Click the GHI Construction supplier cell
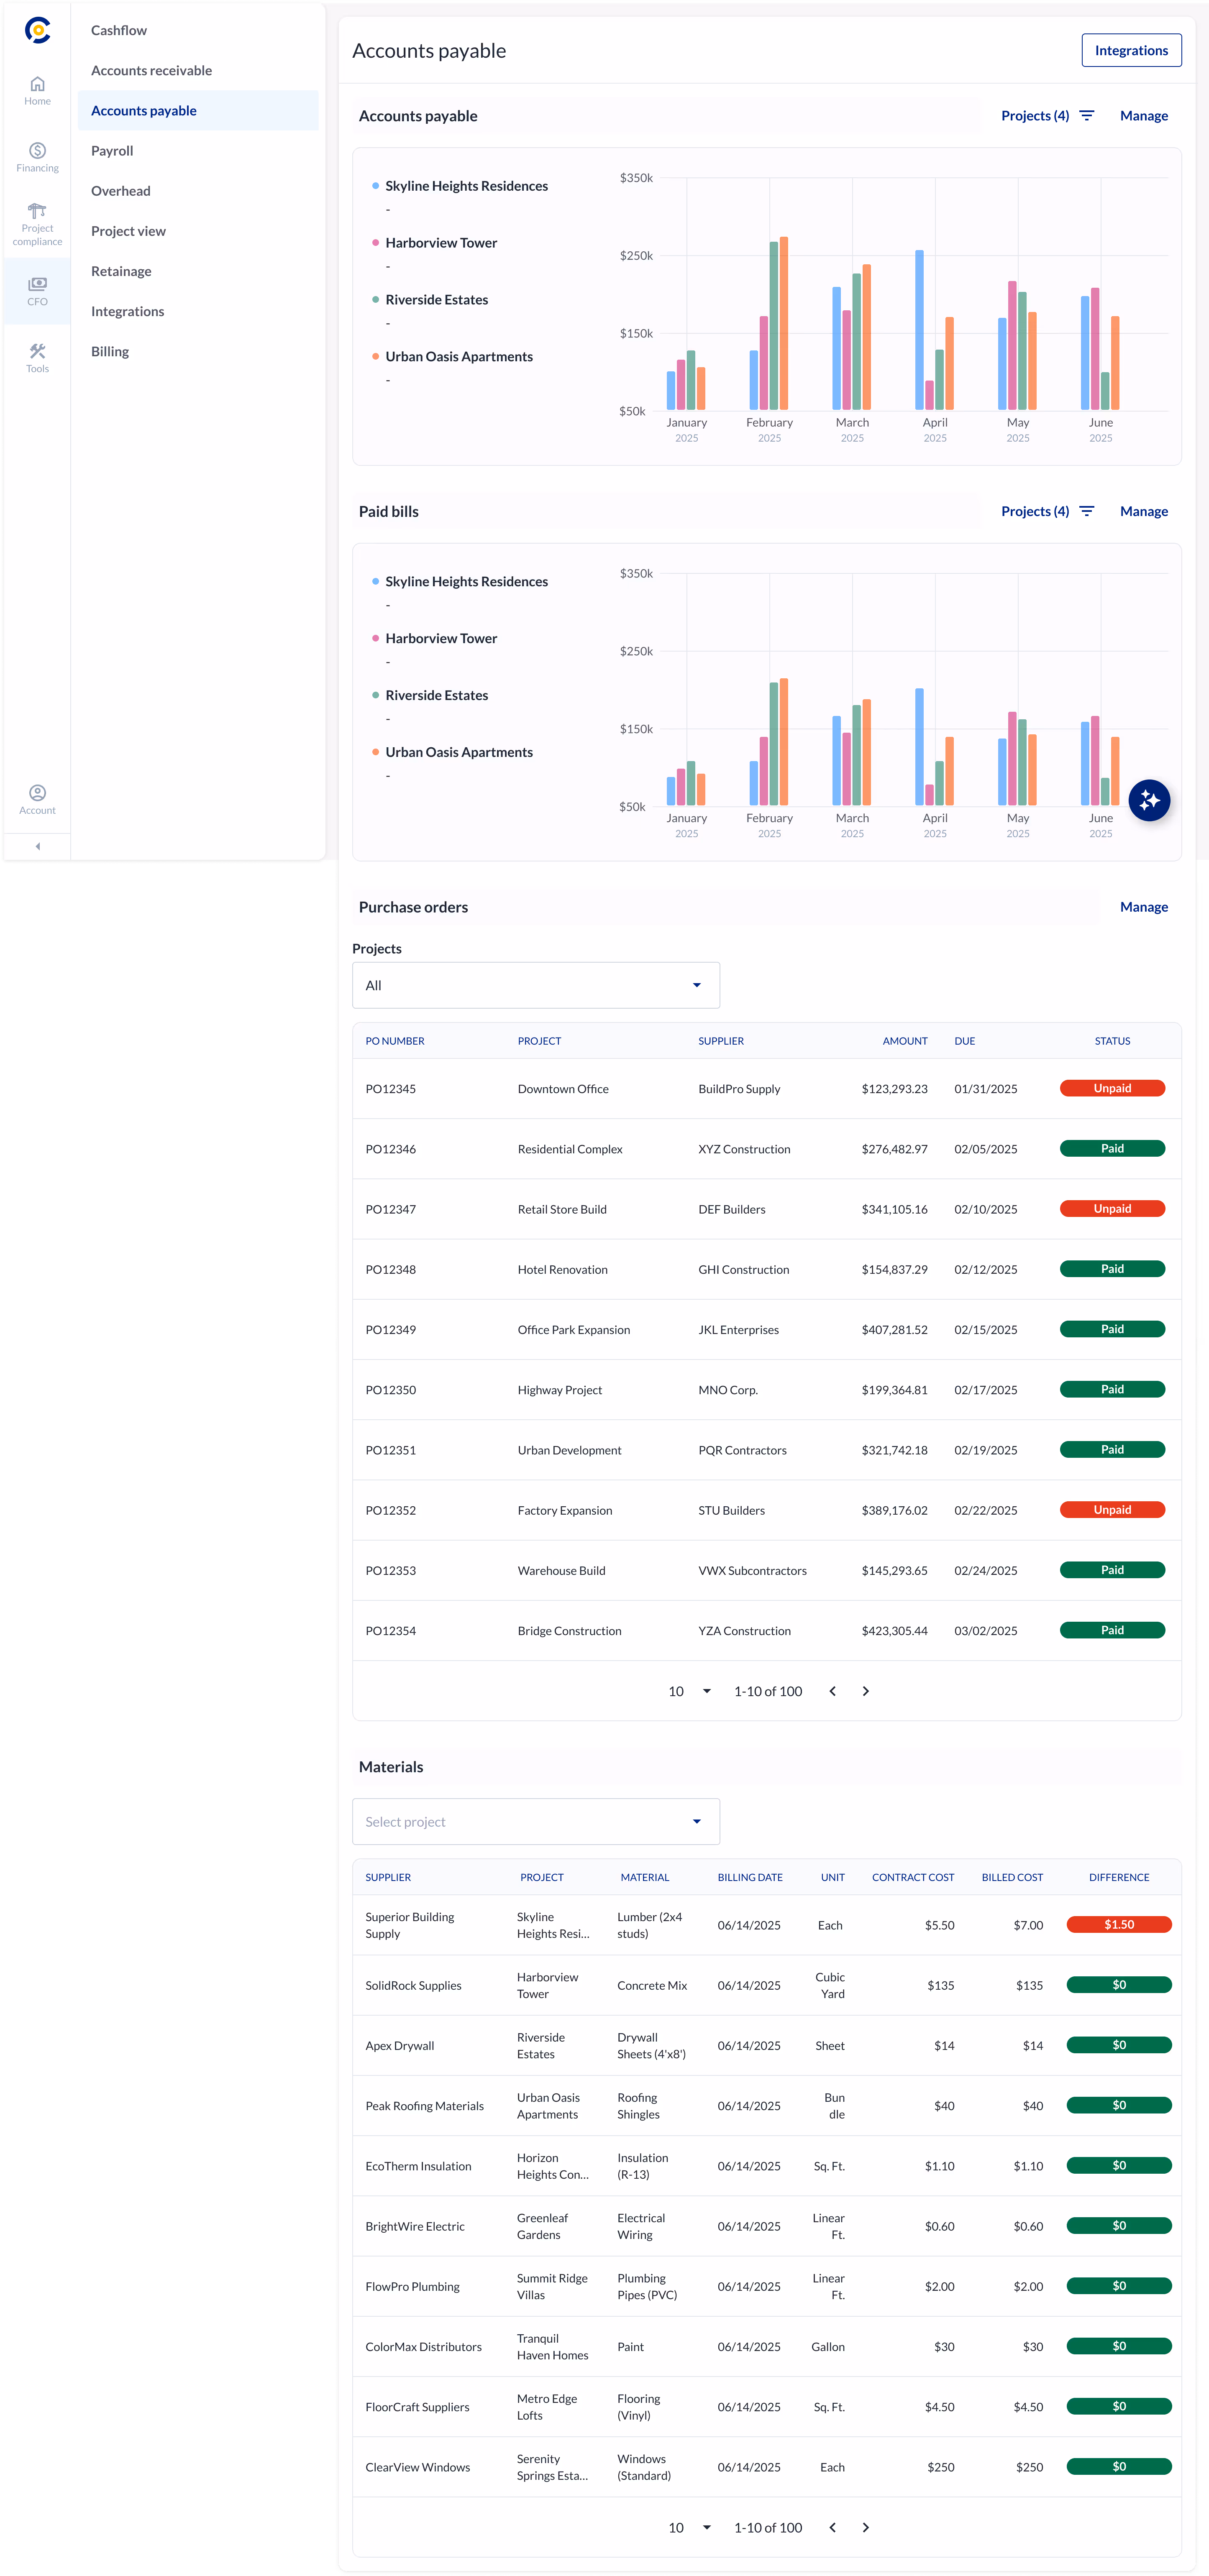The height and width of the screenshot is (2576, 1209). (743, 1269)
